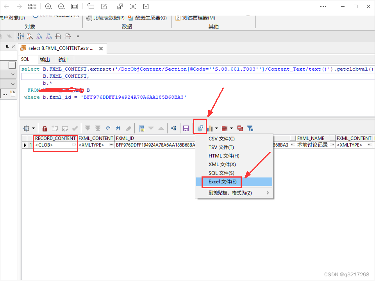Refresh the query result set

click(109, 128)
